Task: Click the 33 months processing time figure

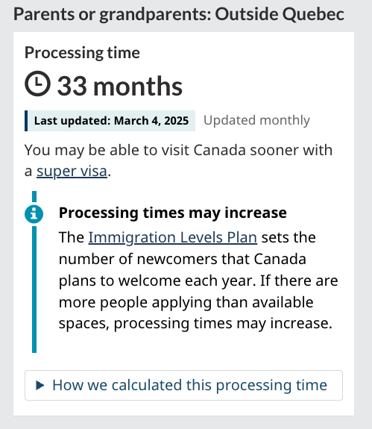Action: pyautogui.click(x=120, y=87)
